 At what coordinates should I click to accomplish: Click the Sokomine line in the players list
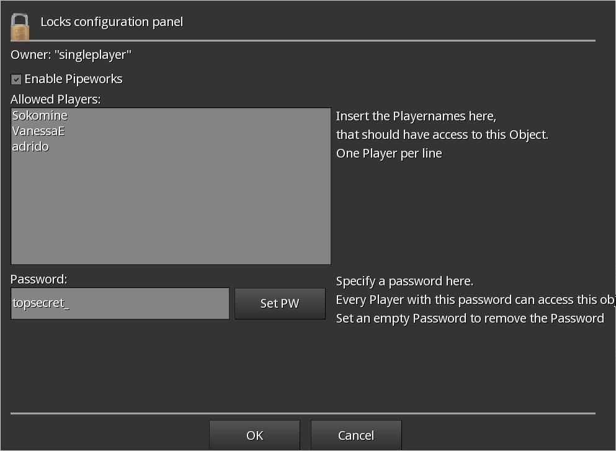coord(40,115)
